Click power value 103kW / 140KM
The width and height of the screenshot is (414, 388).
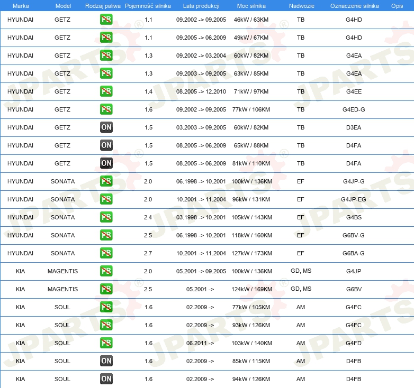pyautogui.click(x=251, y=343)
